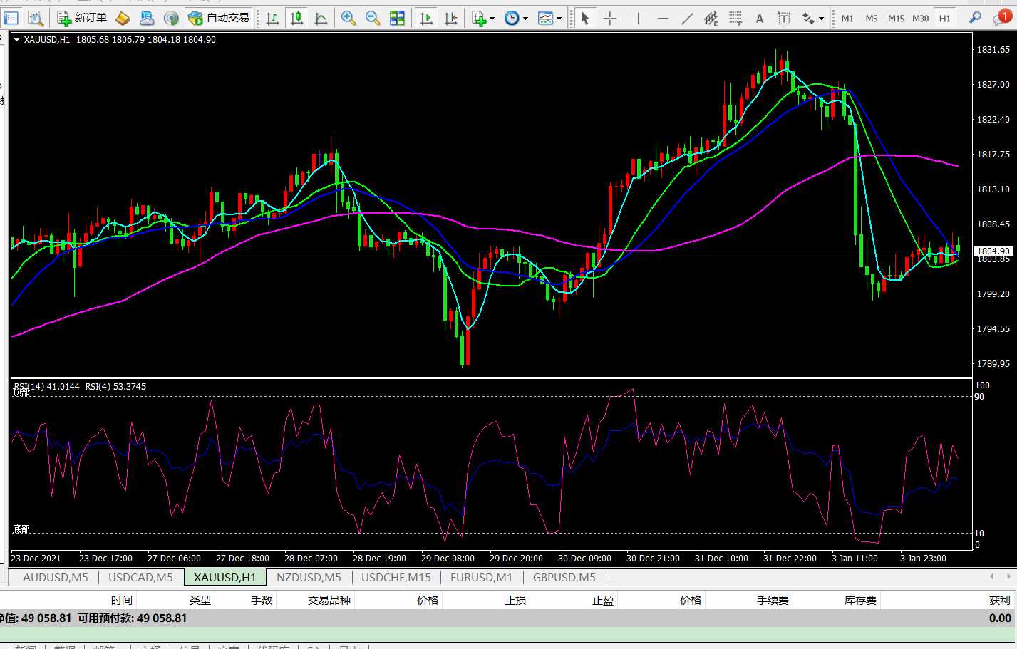Switch chart to candlestick mode

pyautogui.click(x=296, y=18)
